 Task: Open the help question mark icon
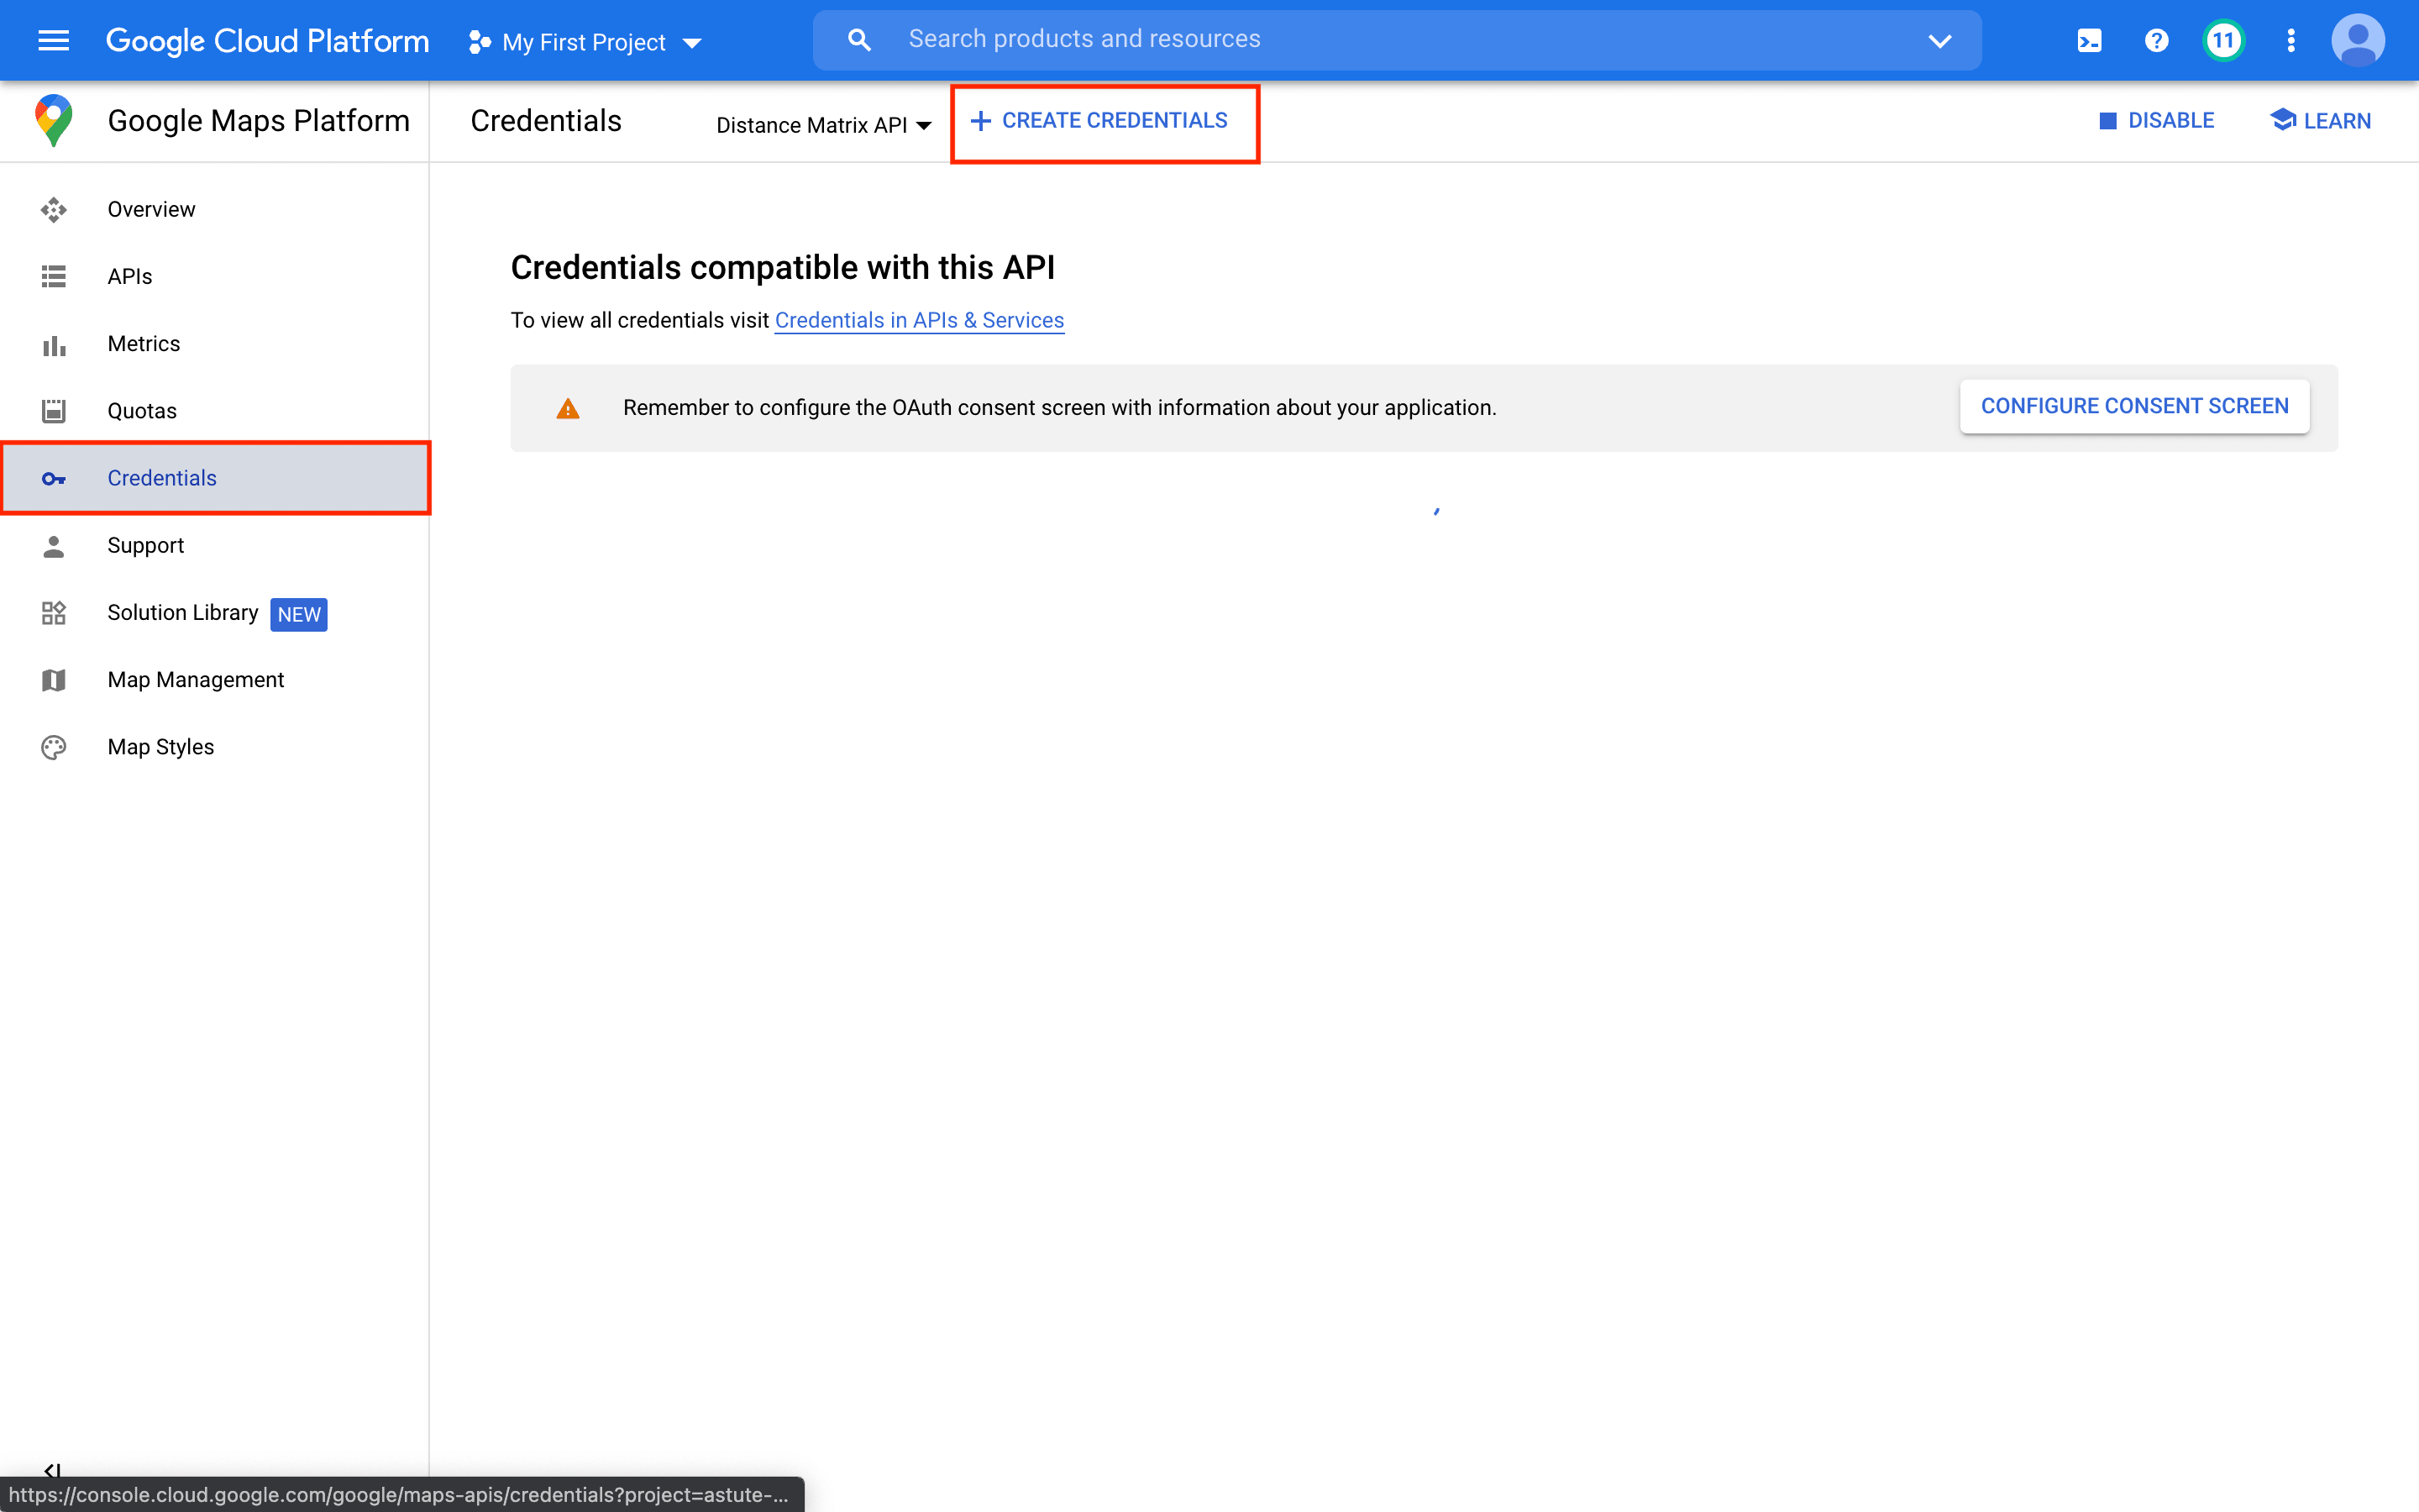(x=2156, y=41)
